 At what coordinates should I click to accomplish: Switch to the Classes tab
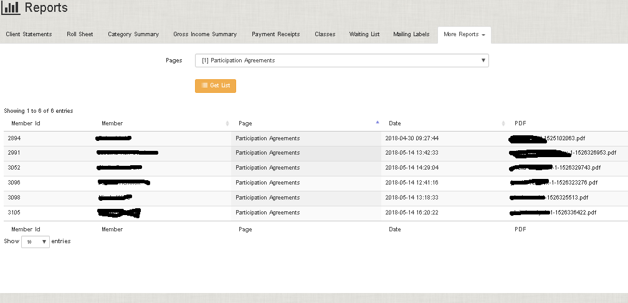tap(325, 34)
